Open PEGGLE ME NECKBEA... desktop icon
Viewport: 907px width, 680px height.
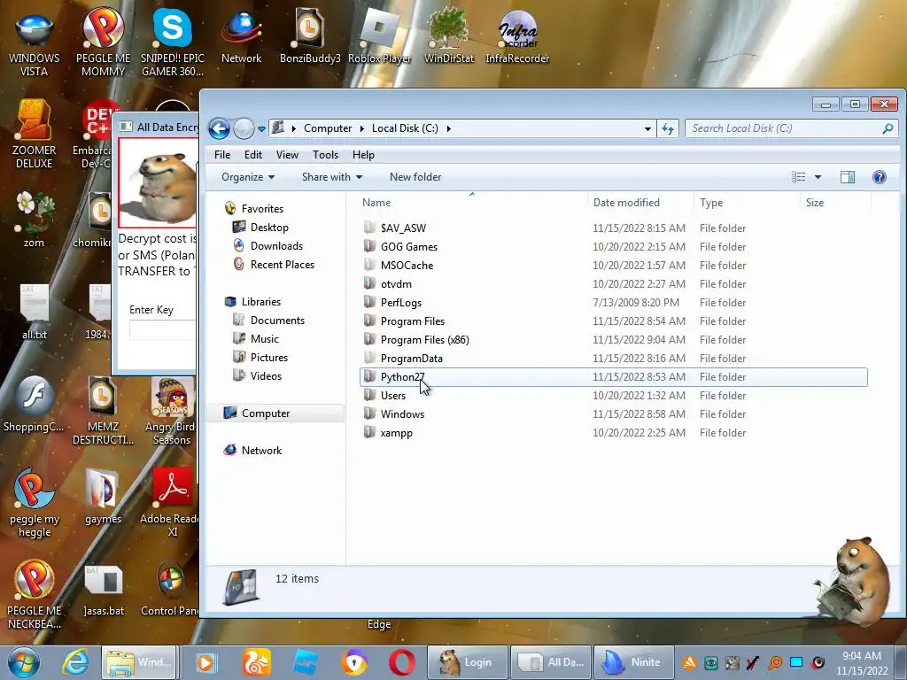pos(35,594)
